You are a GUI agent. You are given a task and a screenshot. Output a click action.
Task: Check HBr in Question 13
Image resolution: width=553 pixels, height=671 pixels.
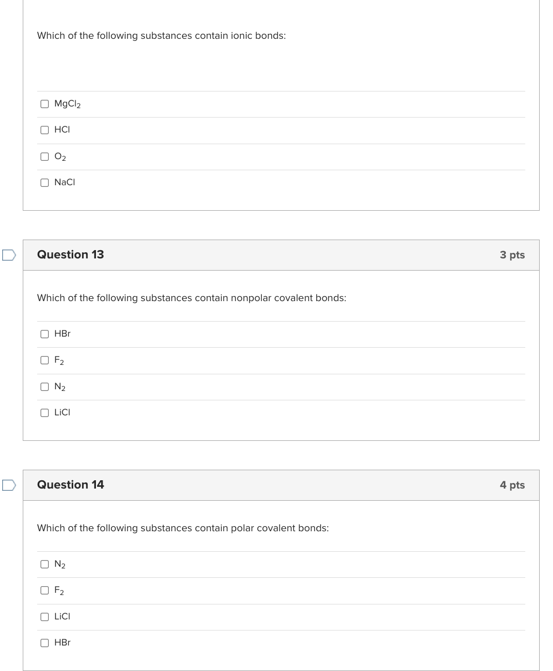click(x=44, y=334)
